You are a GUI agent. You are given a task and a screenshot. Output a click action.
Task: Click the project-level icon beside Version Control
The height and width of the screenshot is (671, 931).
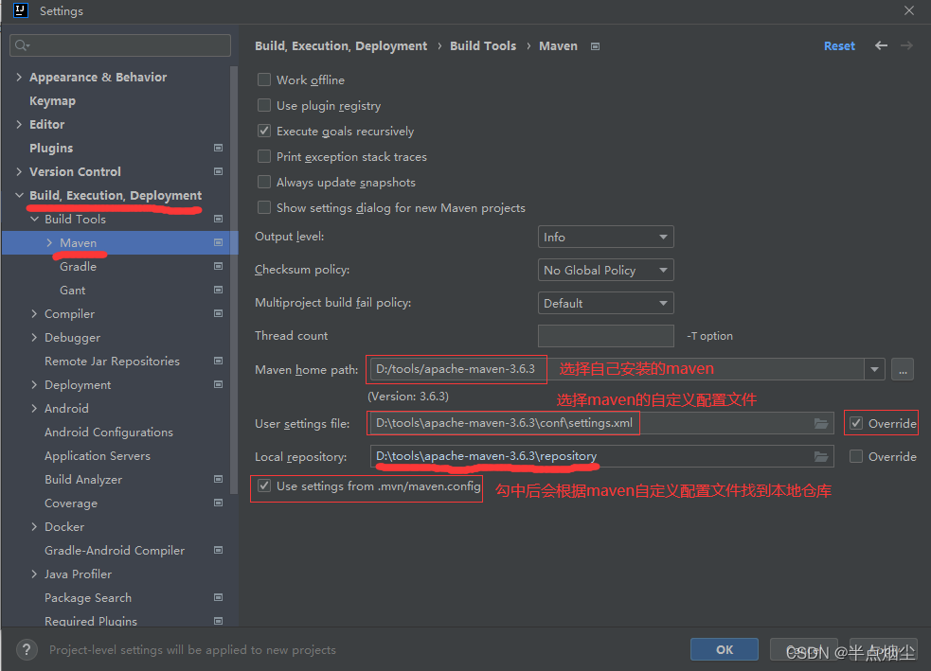tap(219, 171)
